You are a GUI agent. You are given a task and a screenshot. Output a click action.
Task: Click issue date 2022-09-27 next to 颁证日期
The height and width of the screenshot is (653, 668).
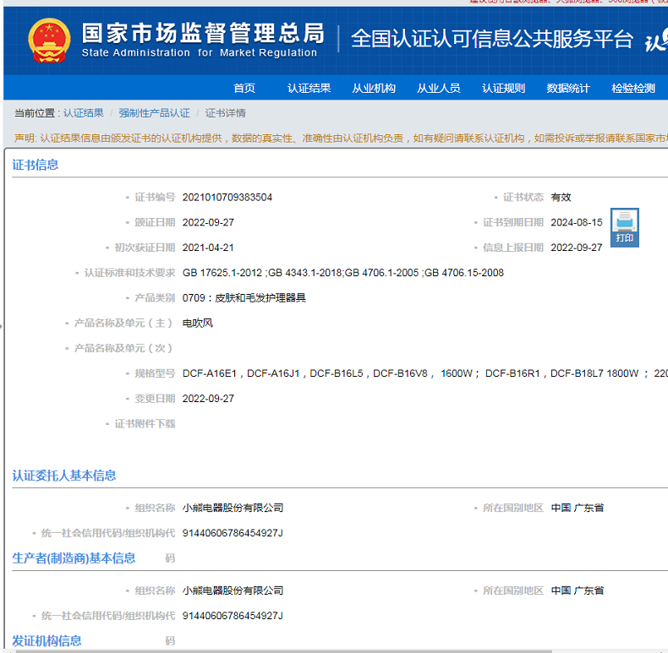coord(208,223)
